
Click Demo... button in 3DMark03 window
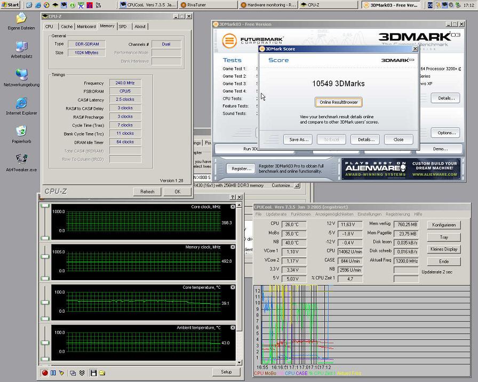[x=440, y=149]
